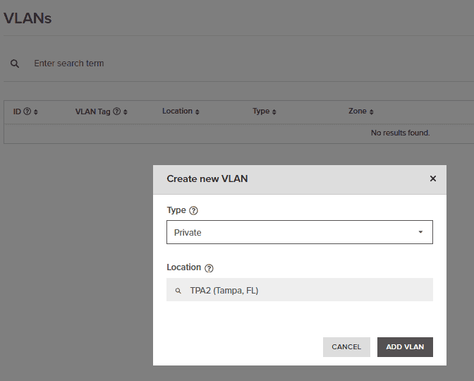Click the help icon next to Location label
The image size is (474, 381).
click(209, 268)
